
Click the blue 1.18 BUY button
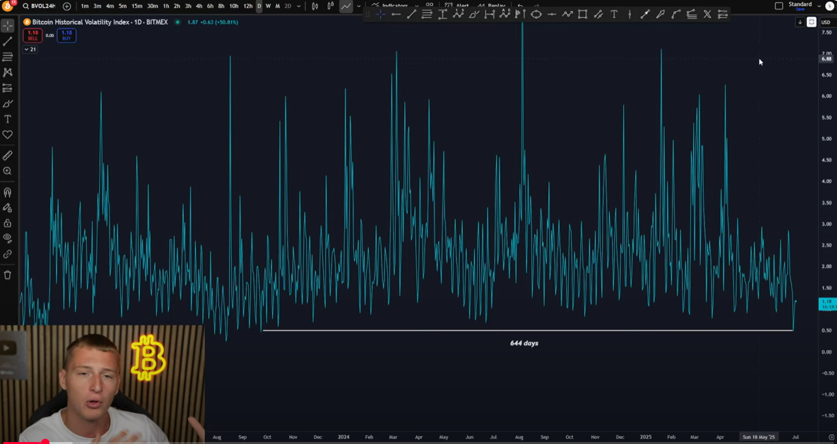[x=67, y=36]
